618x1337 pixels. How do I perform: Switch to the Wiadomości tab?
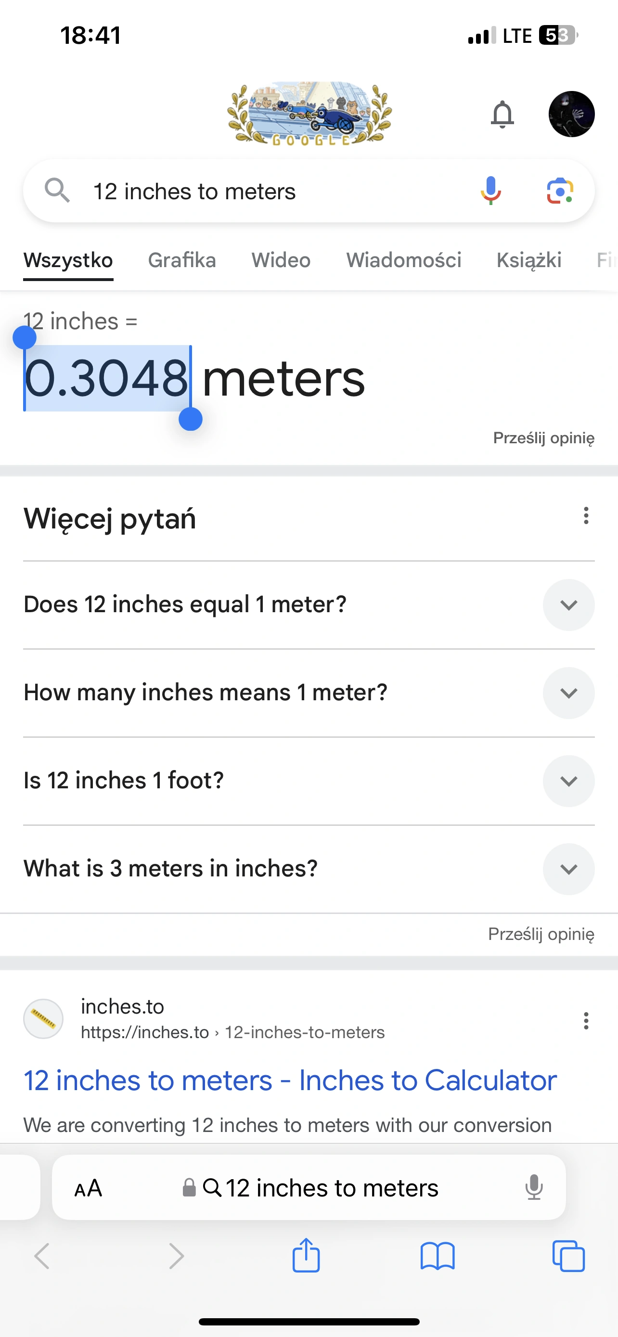pyautogui.click(x=404, y=260)
